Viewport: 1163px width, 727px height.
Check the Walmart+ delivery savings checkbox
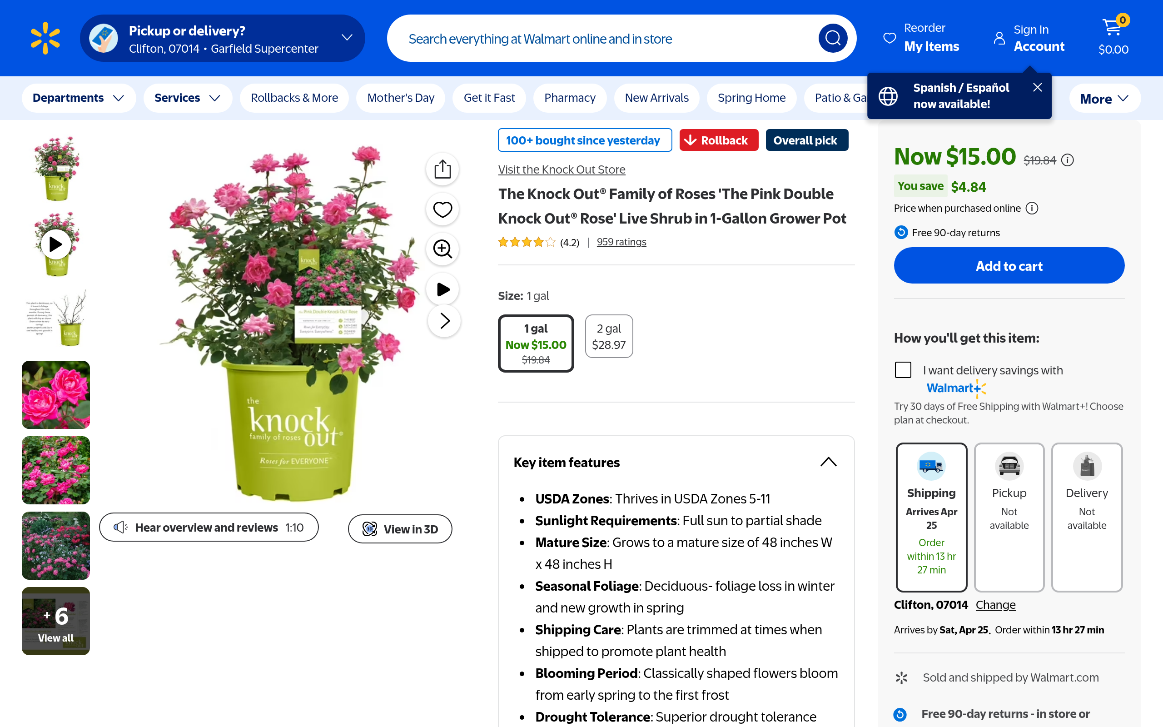click(x=903, y=370)
